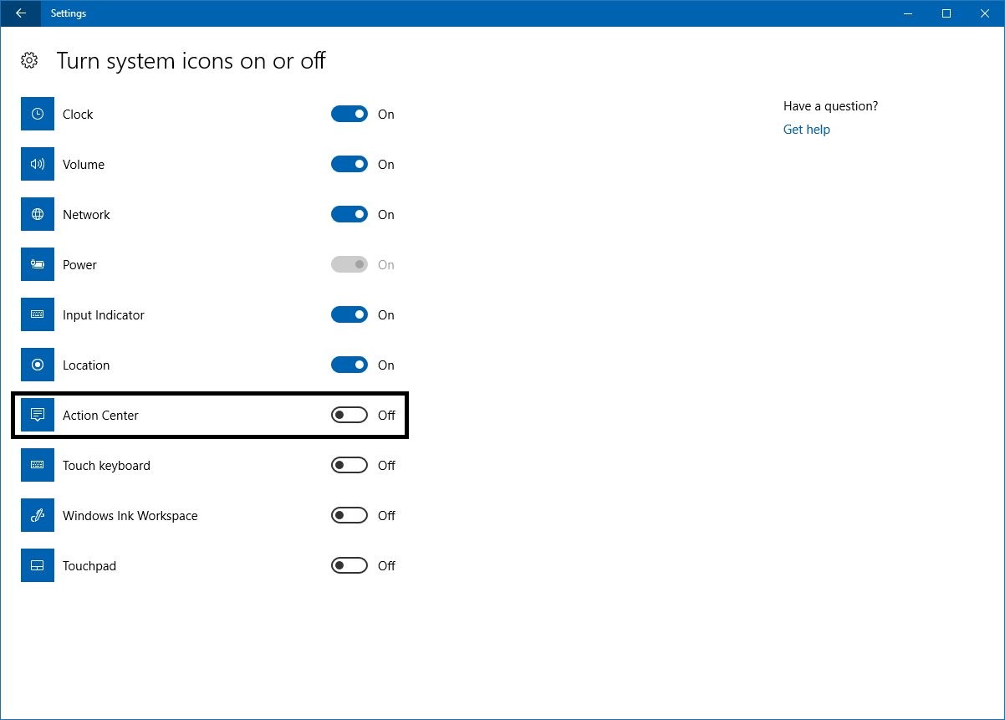Turn on the Touch keyboard switch
1005x720 pixels.
[349, 465]
